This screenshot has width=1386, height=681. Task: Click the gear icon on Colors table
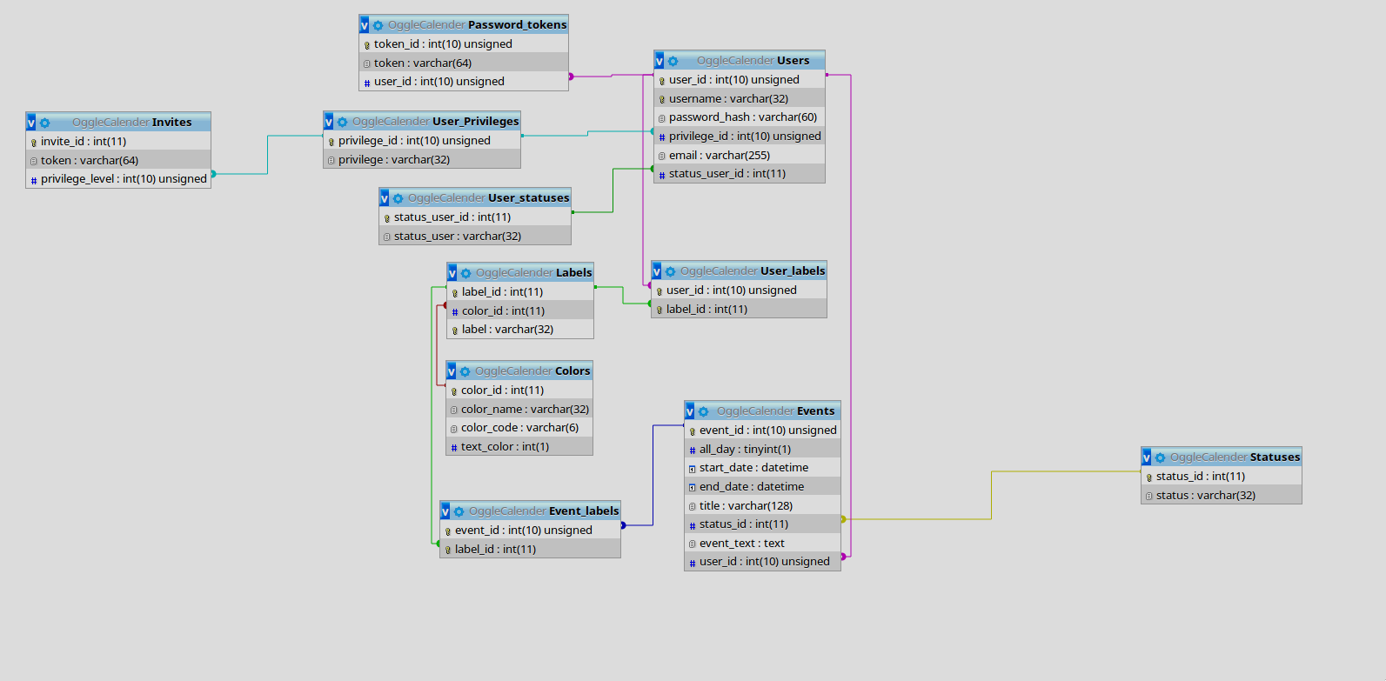465,371
